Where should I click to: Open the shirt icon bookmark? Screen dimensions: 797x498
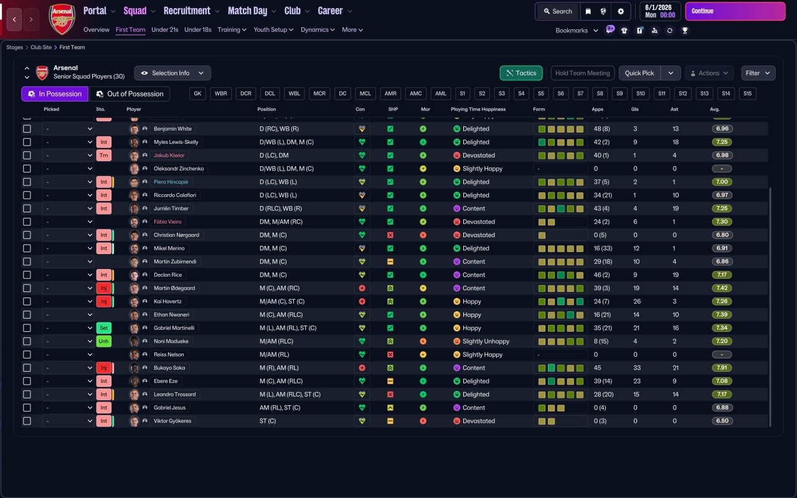coord(625,31)
